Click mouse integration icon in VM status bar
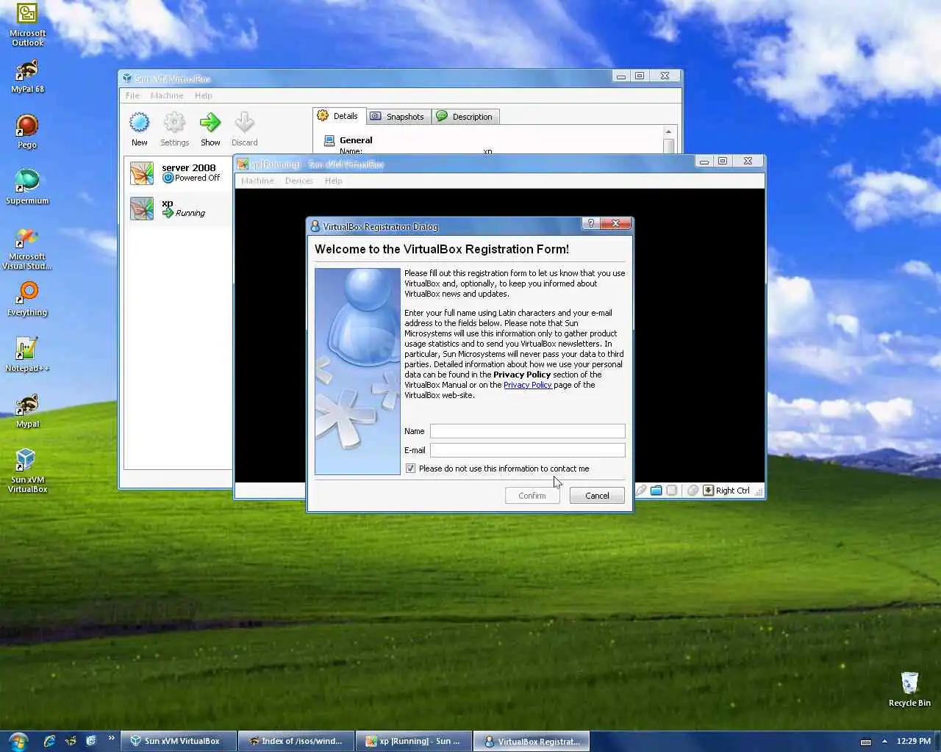Viewport: 941px width, 752px height. point(693,491)
